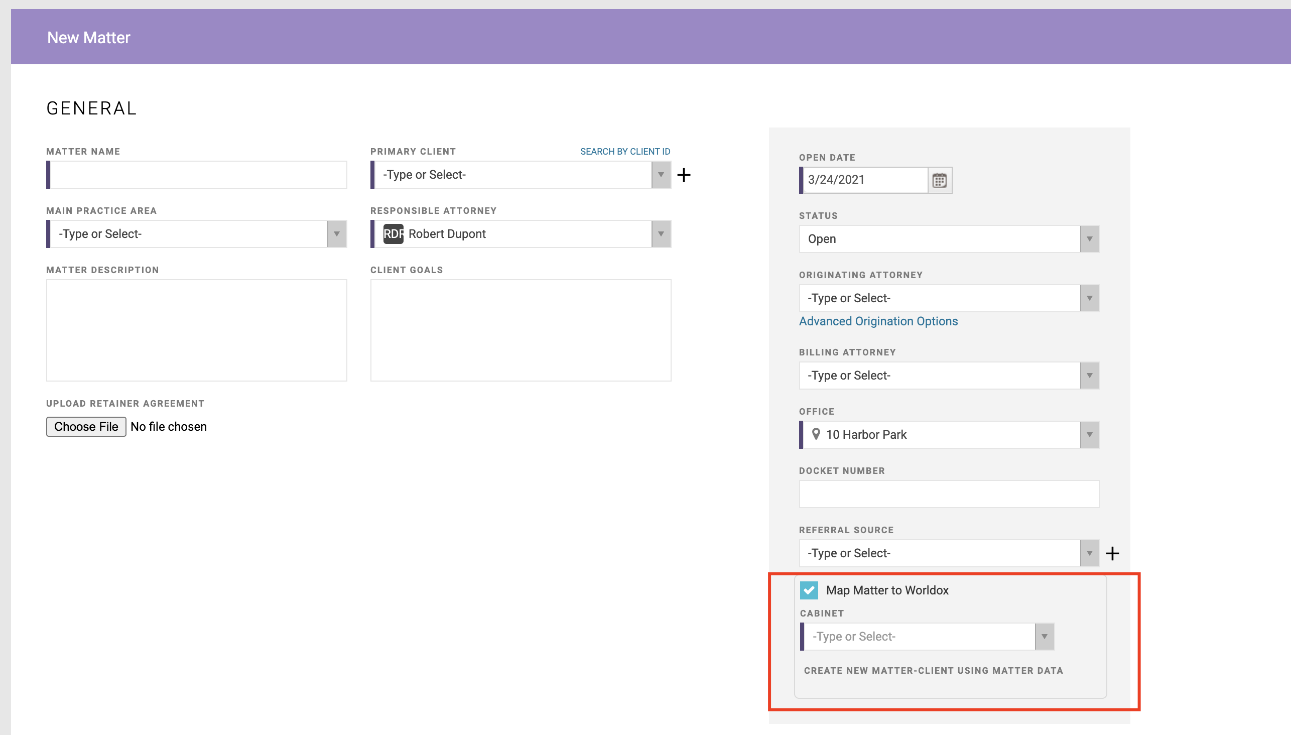
Task: Click Search By Client ID link
Action: point(625,152)
